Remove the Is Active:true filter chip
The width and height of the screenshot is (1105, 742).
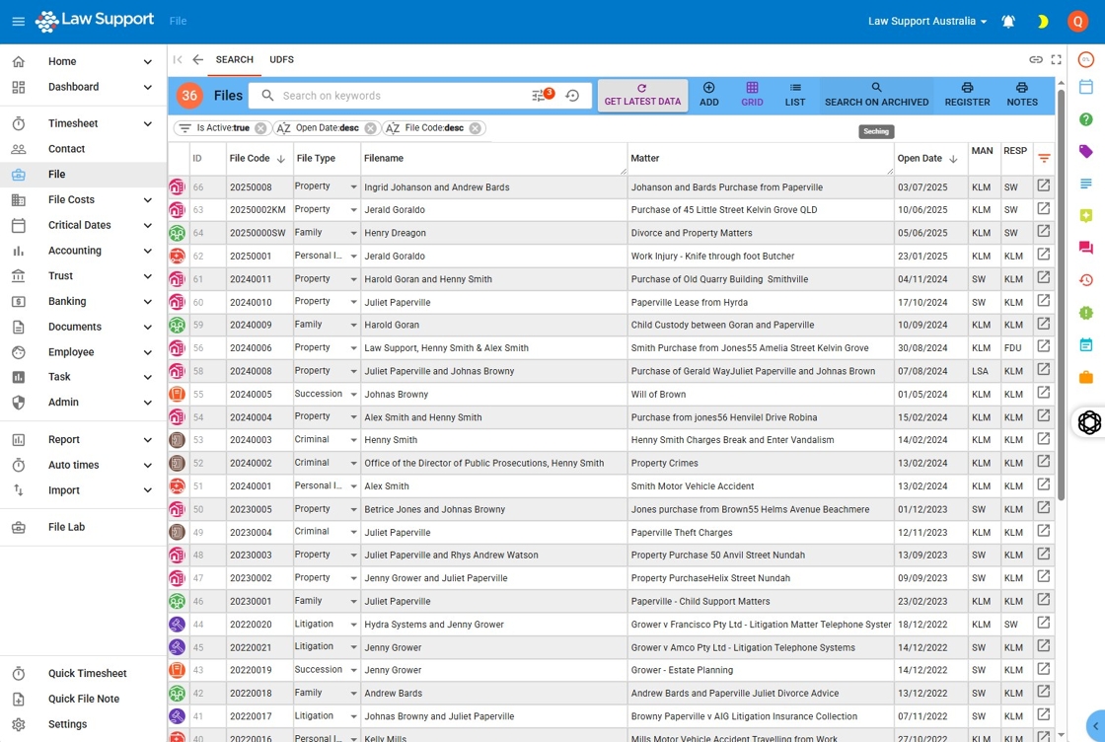pos(260,128)
